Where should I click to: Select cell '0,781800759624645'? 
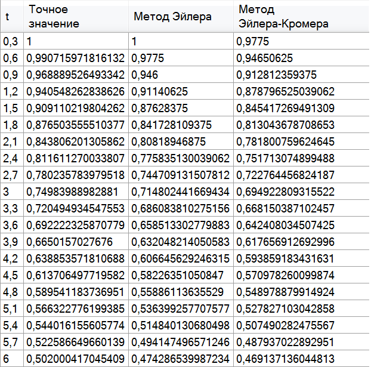(x=302, y=141)
